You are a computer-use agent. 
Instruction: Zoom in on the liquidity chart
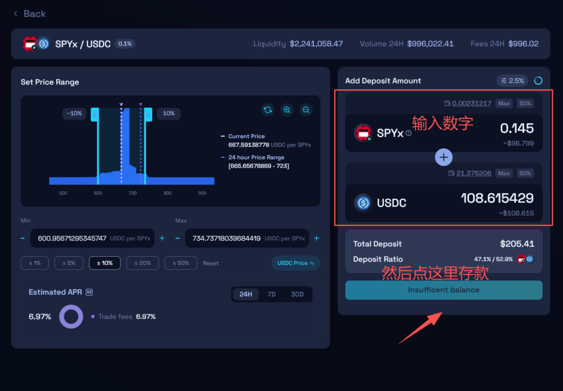(x=287, y=110)
